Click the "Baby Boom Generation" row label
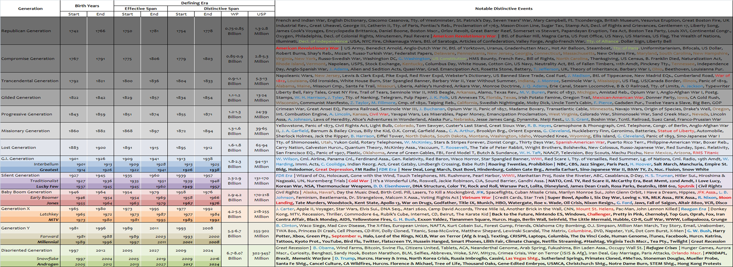 [x=30, y=192]
